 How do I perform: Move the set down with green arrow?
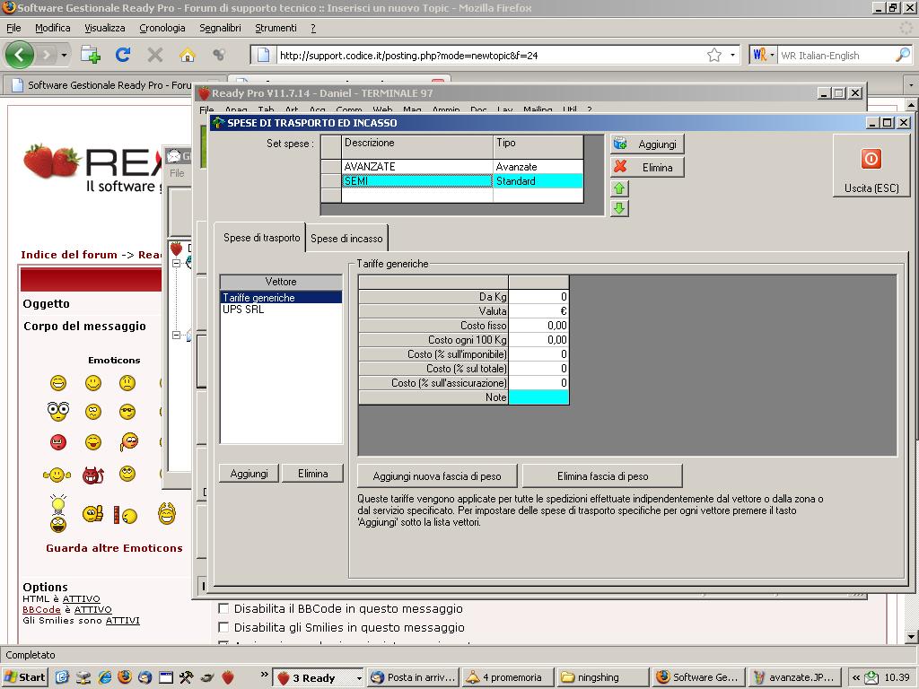pos(619,208)
